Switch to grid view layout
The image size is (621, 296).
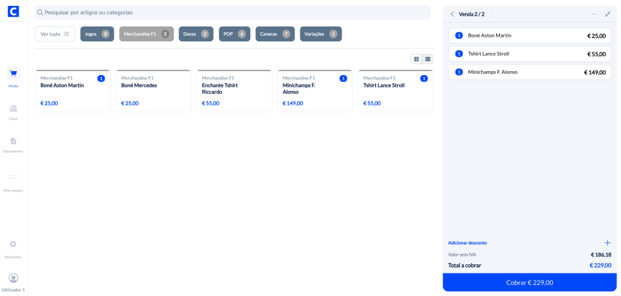417,59
